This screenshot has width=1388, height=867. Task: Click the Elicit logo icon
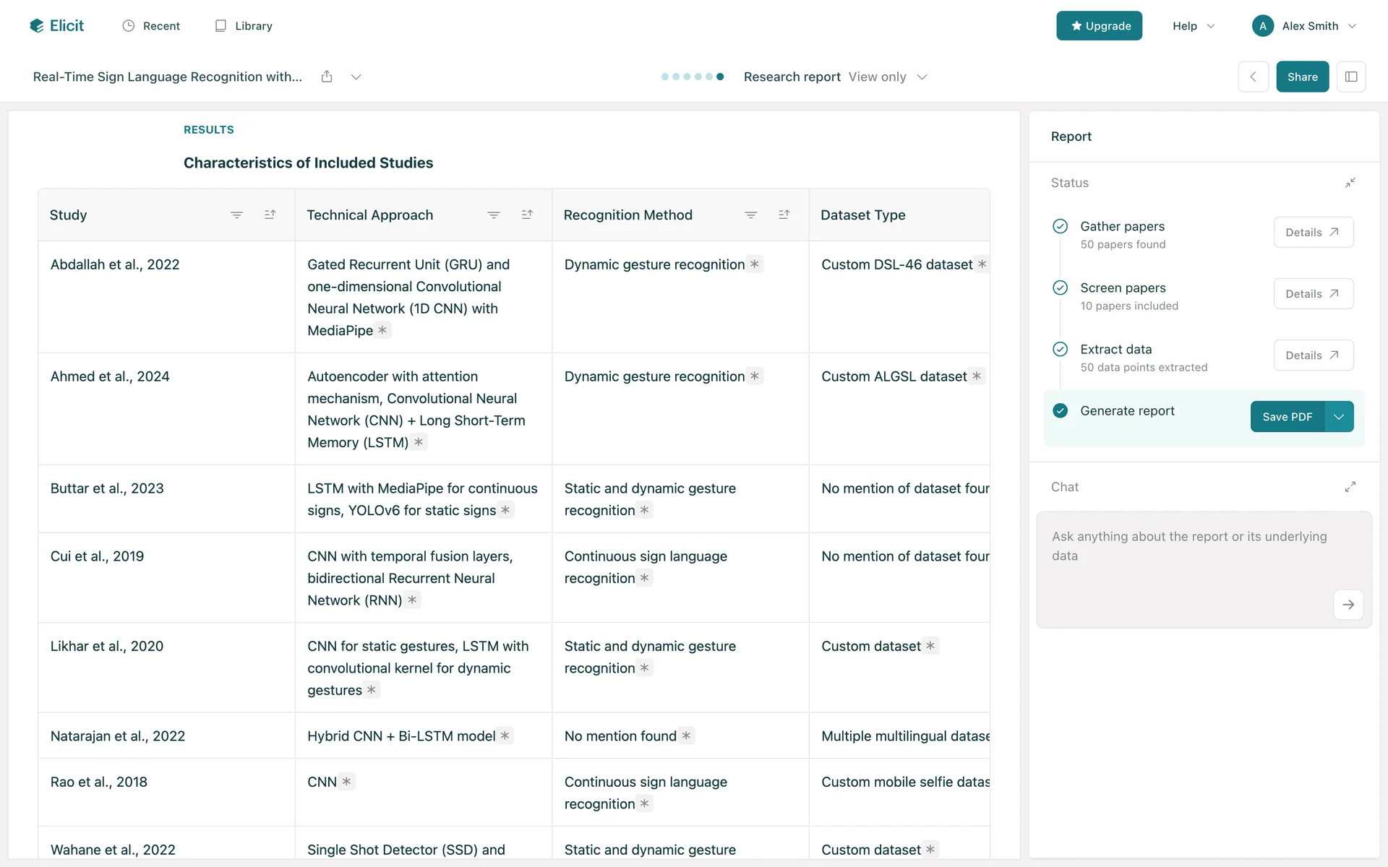tap(37, 26)
